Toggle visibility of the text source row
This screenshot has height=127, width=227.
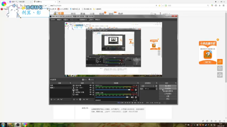tap(90, 88)
